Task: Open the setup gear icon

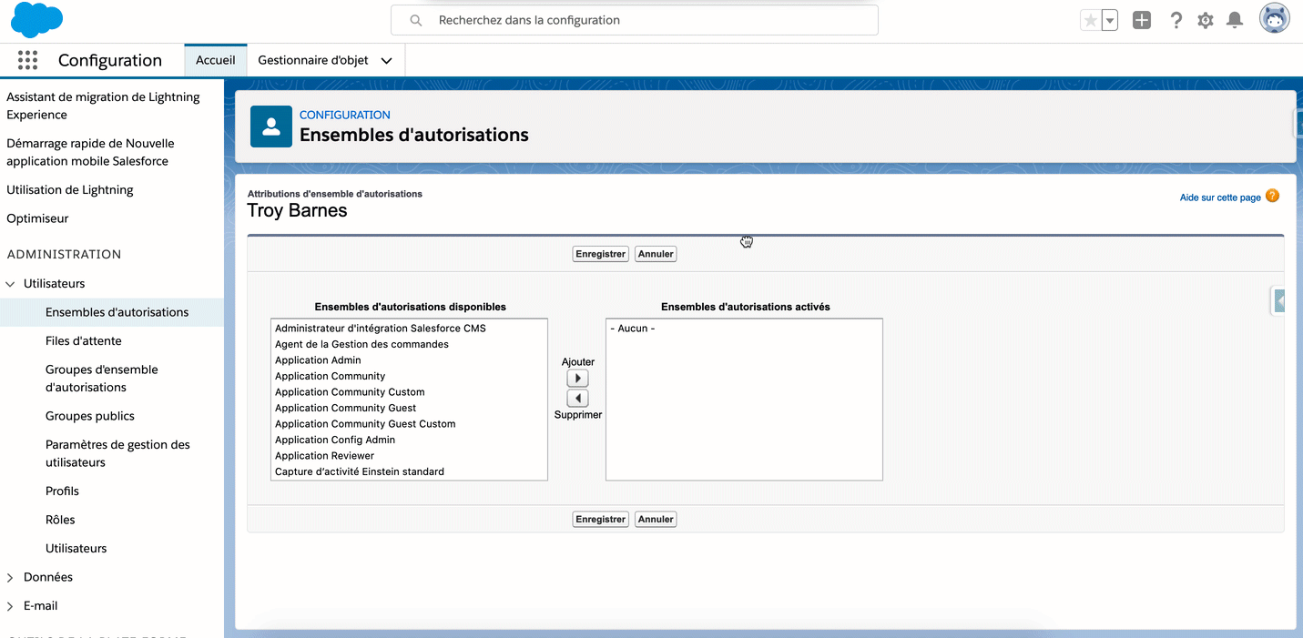Action: 1206,20
